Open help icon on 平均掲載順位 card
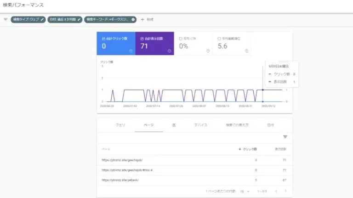The width and height of the screenshot is (353, 198). pos(247,50)
